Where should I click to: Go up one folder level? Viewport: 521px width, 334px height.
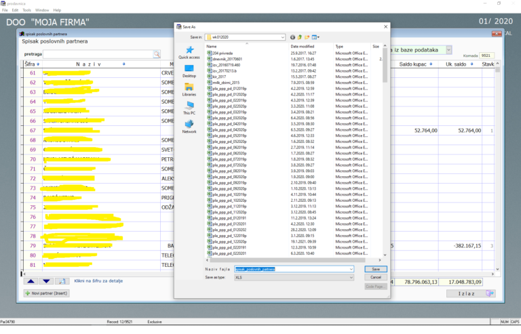(300, 37)
